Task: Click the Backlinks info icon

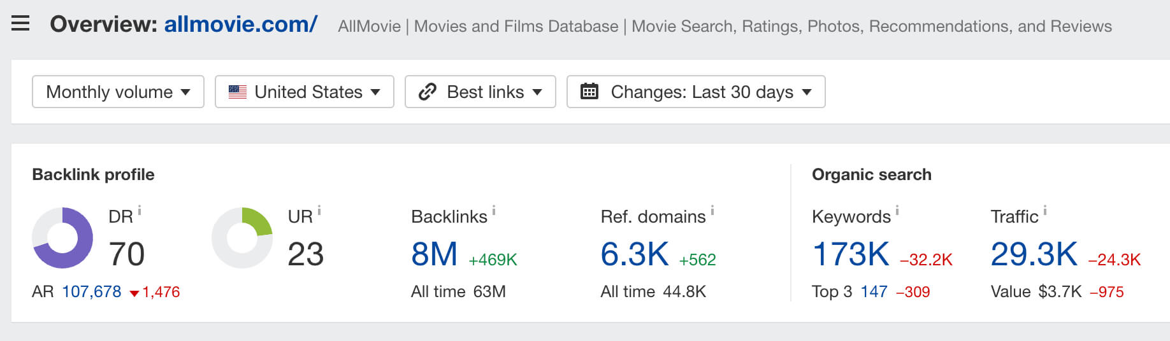Action: (494, 210)
